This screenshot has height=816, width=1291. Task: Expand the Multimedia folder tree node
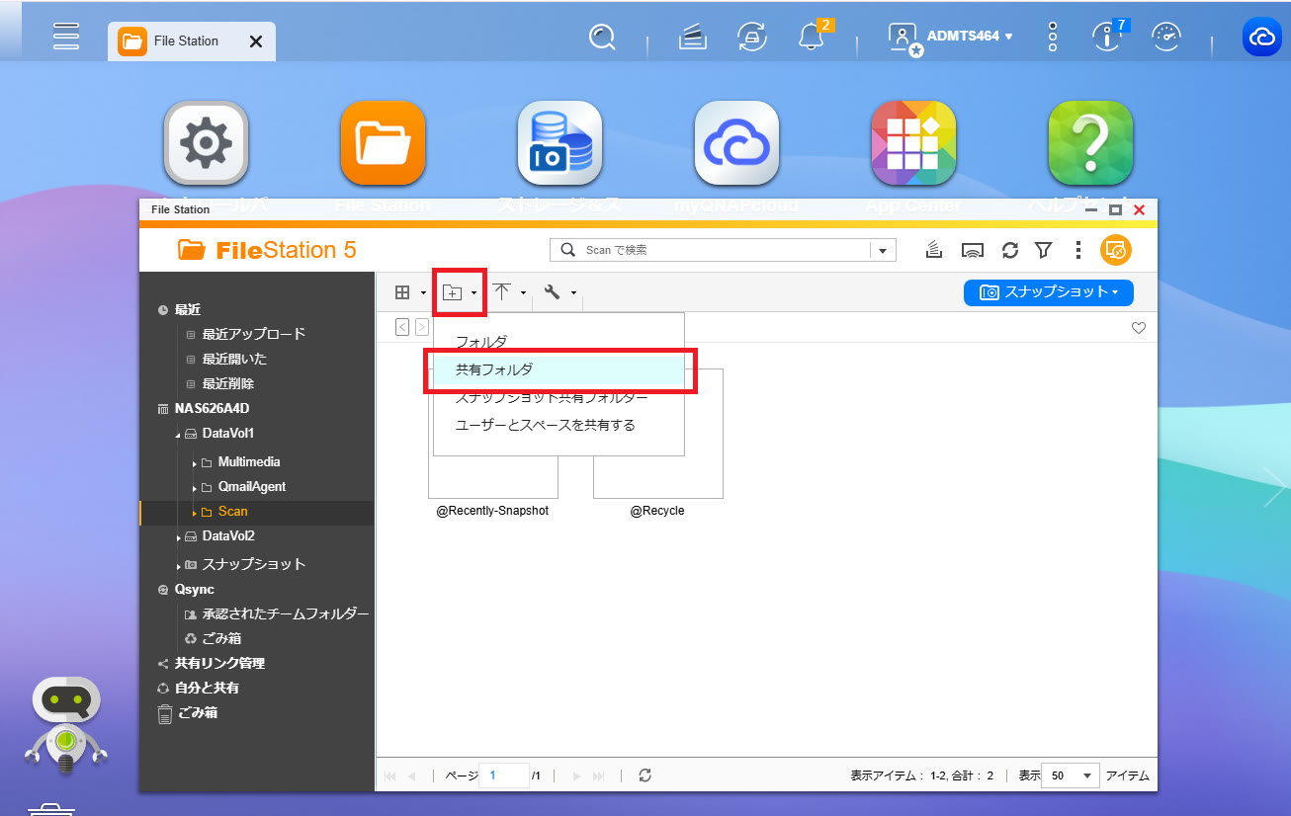click(x=194, y=462)
